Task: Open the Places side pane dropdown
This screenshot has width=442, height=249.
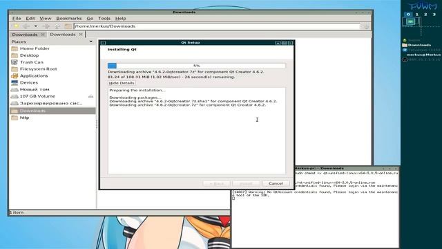Action: click(x=90, y=41)
